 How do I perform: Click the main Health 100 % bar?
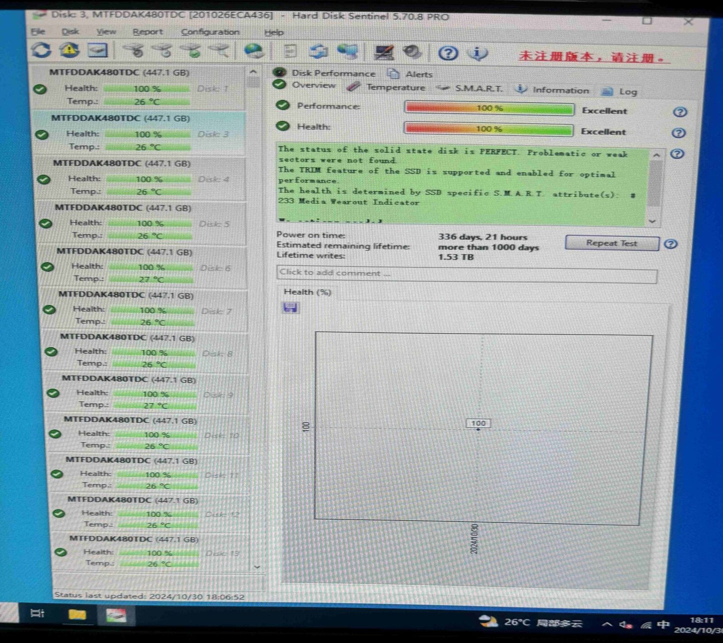click(x=488, y=129)
